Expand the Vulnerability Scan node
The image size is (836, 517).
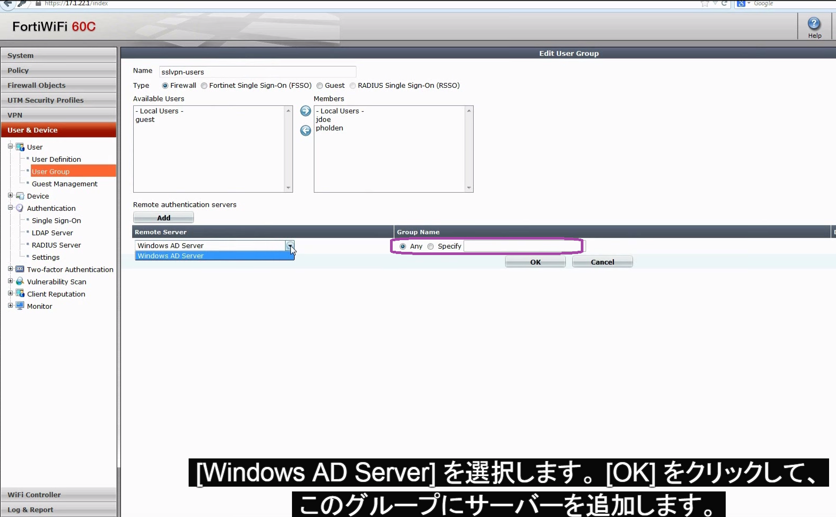[10, 281]
